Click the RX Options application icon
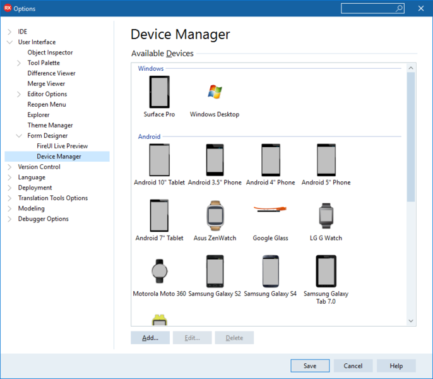The width and height of the screenshot is (433, 379). (8, 8)
